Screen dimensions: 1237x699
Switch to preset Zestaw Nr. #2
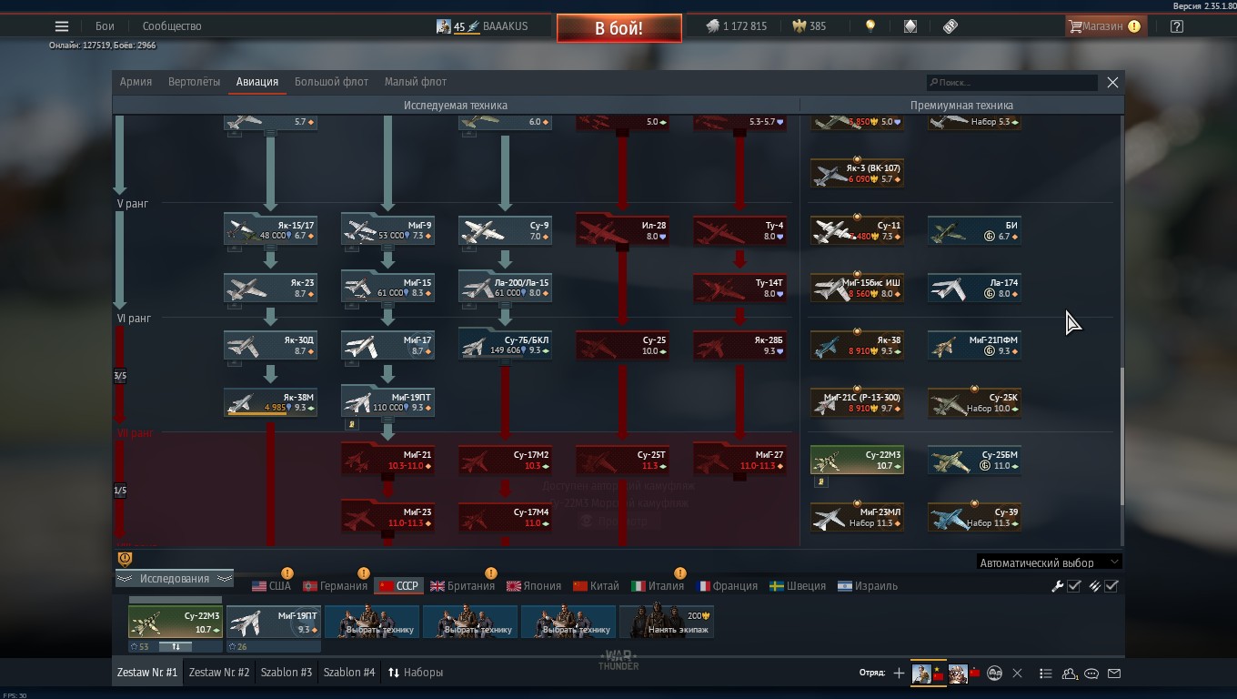pyautogui.click(x=218, y=673)
